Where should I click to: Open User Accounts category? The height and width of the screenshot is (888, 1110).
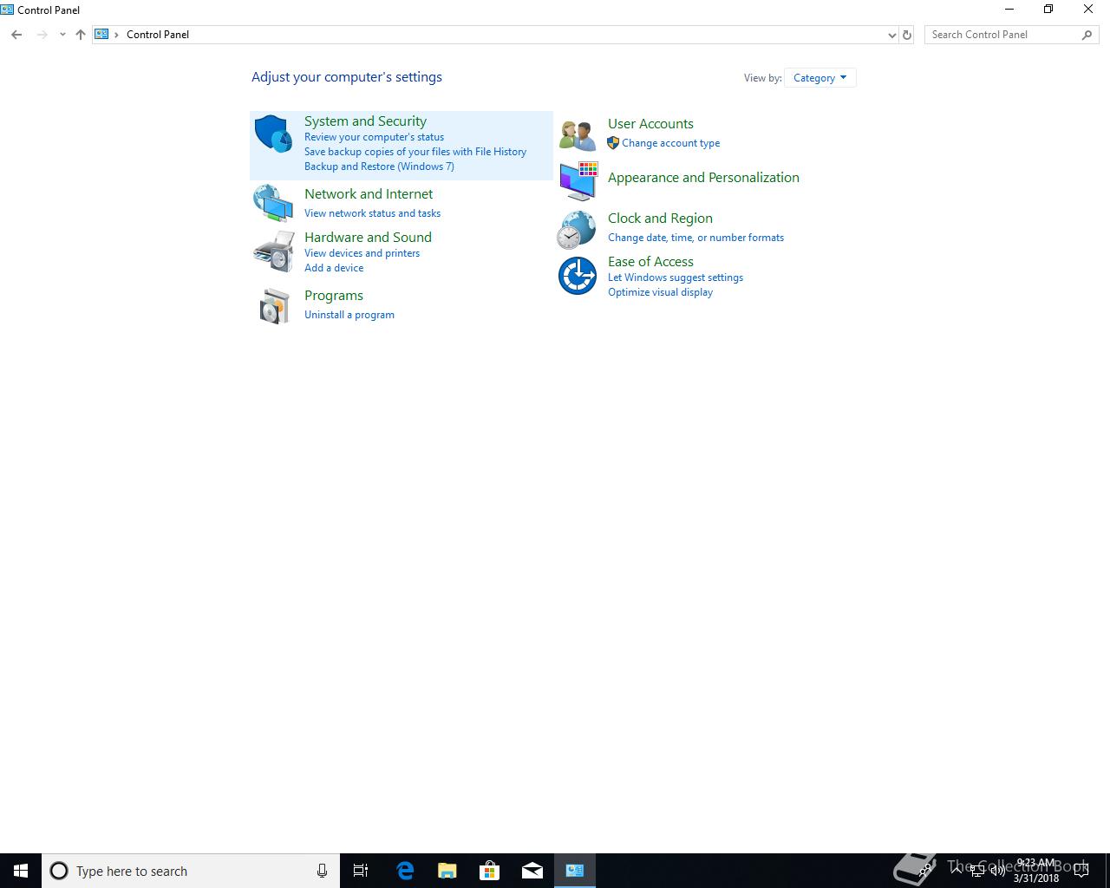point(650,124)
